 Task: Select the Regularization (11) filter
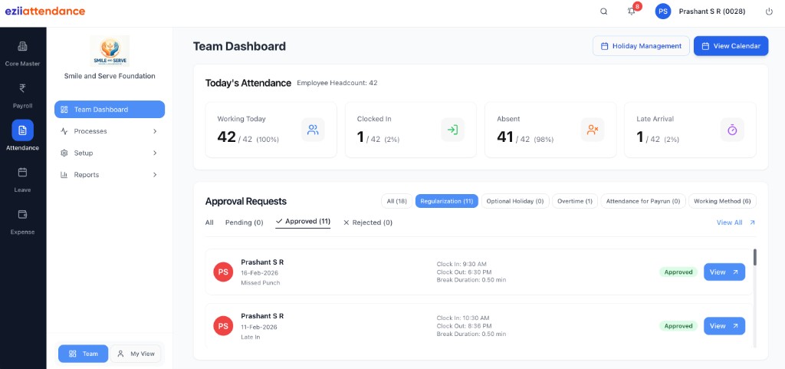[447, 201]
